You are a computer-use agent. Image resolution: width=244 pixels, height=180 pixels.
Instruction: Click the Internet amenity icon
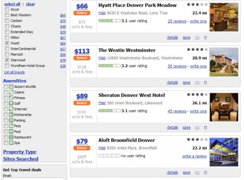click(x=11, y=109)
